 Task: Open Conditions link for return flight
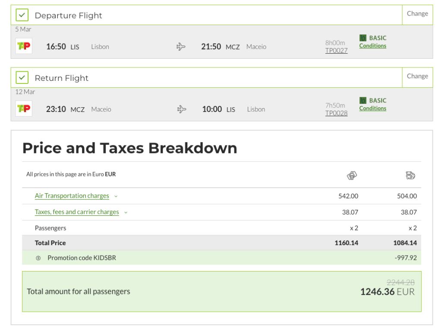[373, 109]
